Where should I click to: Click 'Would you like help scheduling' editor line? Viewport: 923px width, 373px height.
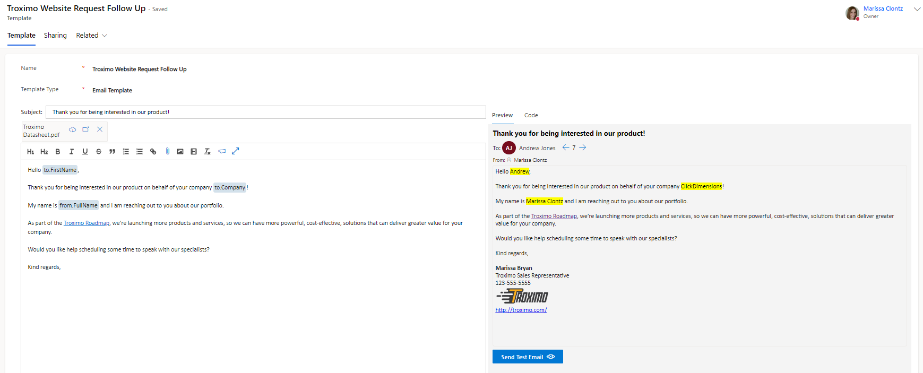(x=118, y=249)
